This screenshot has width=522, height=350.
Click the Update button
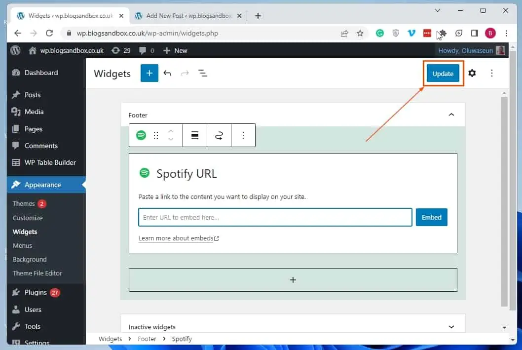(x=443, y=73)
